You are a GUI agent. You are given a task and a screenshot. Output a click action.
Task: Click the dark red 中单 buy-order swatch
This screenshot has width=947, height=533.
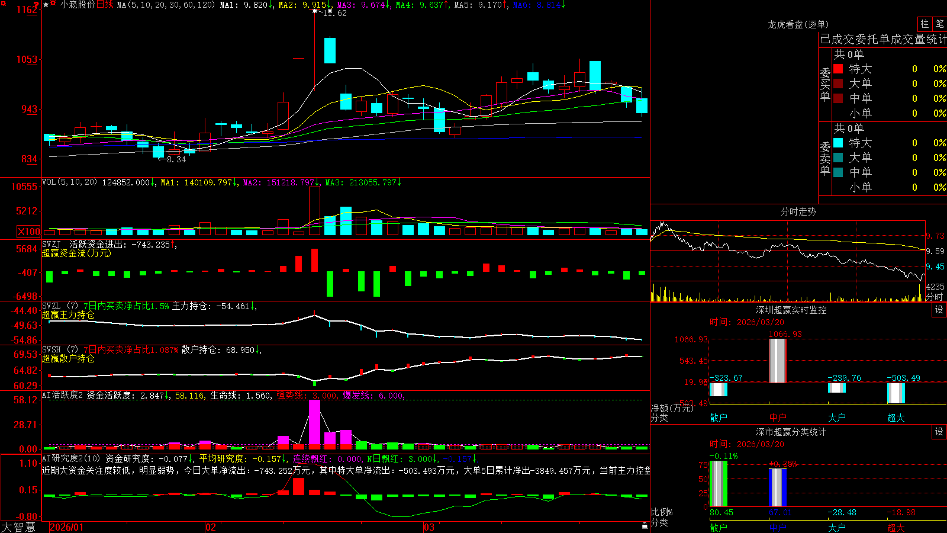click(x=838, y=98)
